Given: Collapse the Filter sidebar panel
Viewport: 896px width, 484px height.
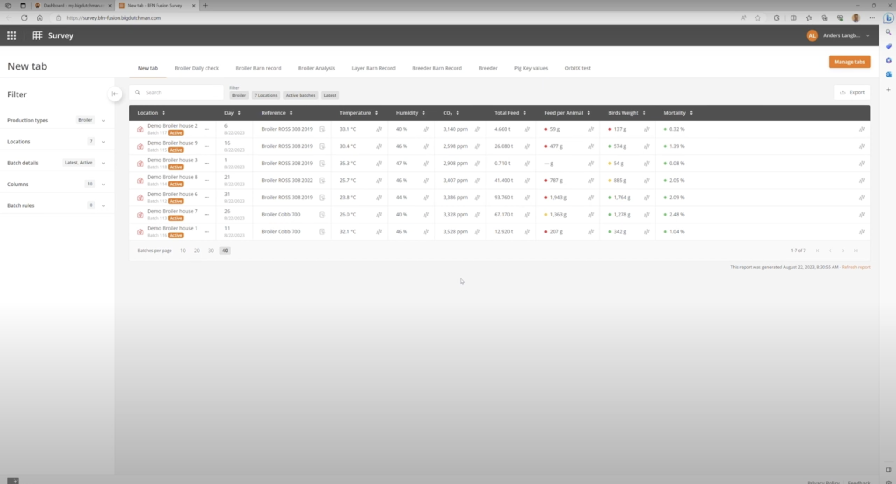Looking at the screenshot, I should click(x=115, y=94).
